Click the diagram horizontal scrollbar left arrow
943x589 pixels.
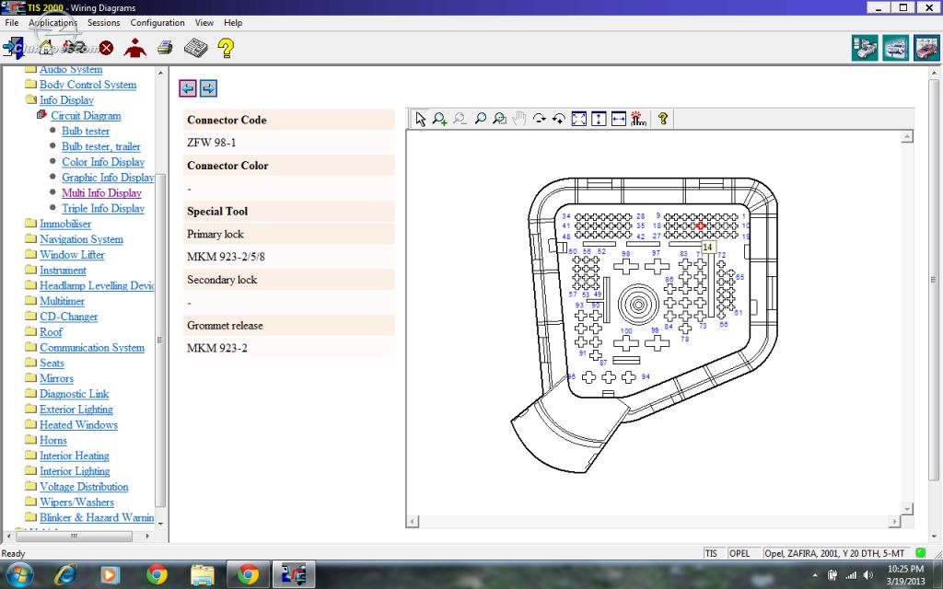[413, 522]
